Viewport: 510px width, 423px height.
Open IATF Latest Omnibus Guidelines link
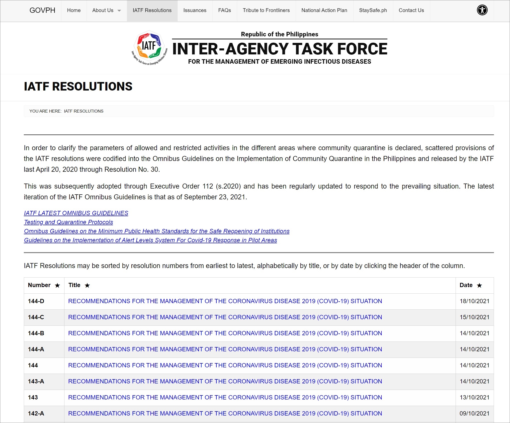76,213
